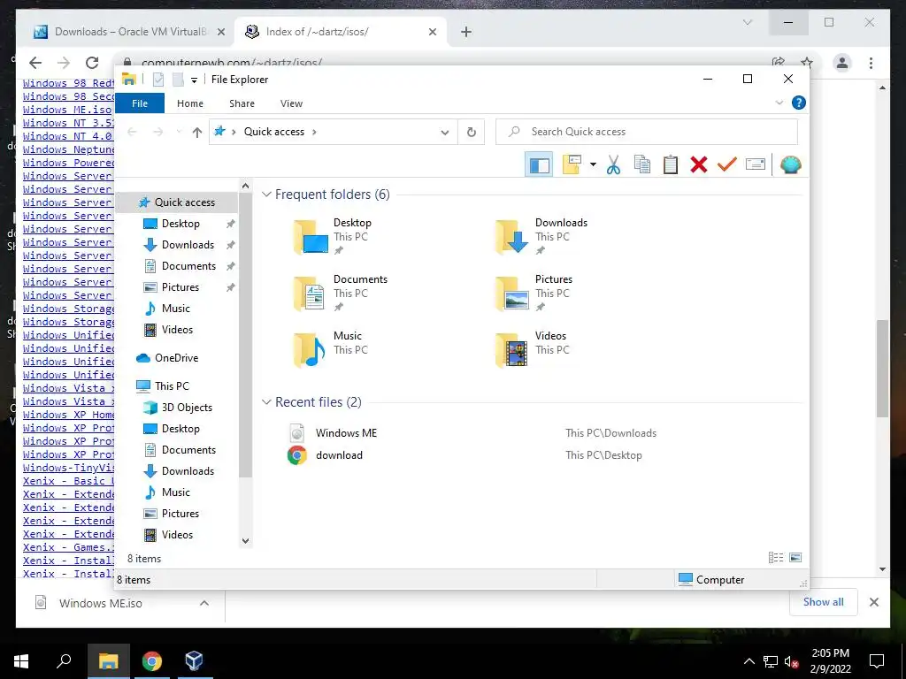Click the Search Quick access field
The image size is (906, 679).
coord(647,133)
